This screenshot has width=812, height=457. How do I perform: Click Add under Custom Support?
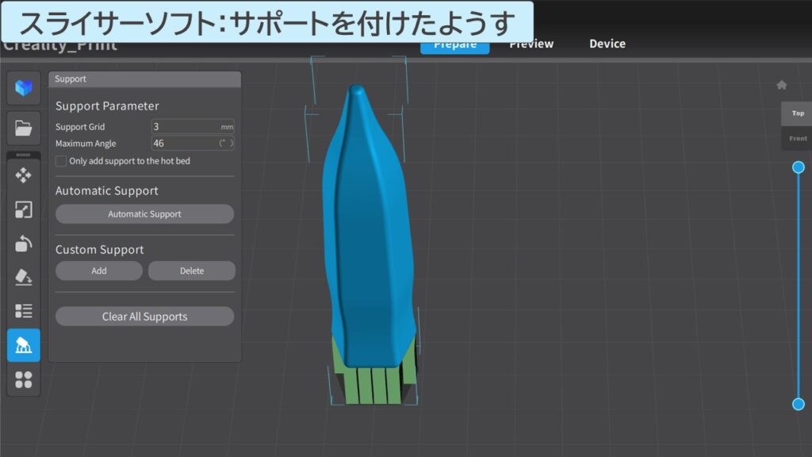click(x=98, y=271)
